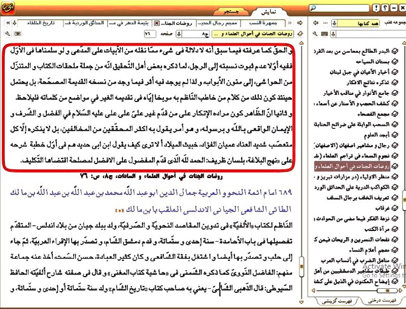Expand the open-tabs list dropdown arrow
The image size is (406, 309).
pyautogui.click(x=15, y=23)
